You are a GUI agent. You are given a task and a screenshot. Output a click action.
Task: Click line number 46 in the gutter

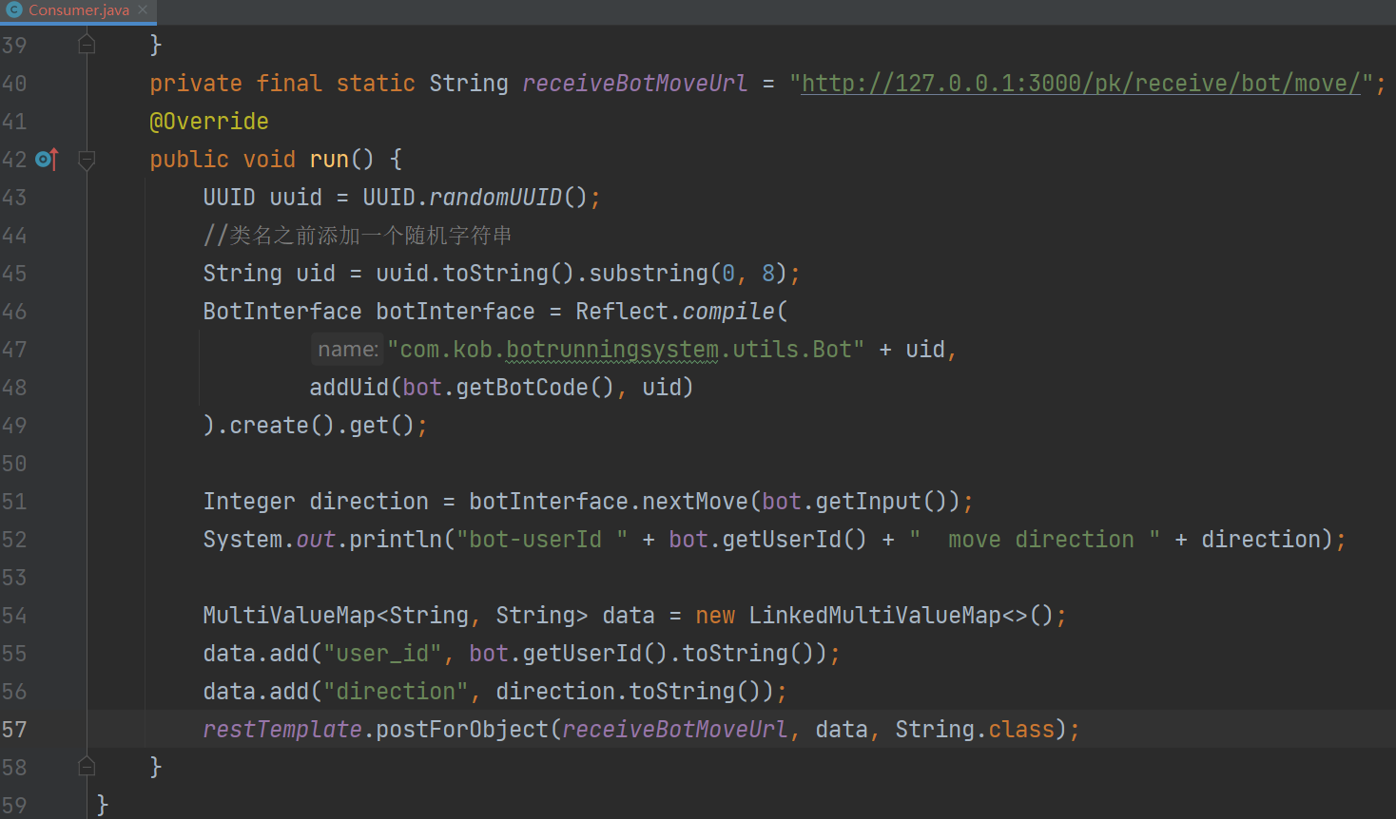[x=14, y=312]
